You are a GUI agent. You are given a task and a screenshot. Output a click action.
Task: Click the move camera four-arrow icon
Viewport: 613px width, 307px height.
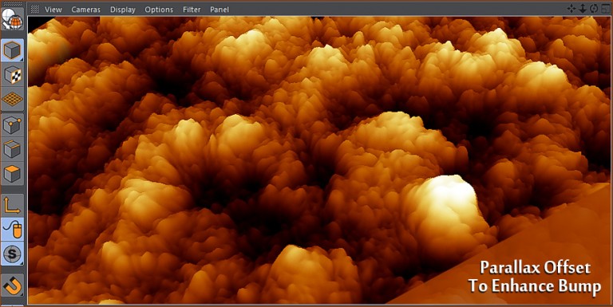coord(571,9)
